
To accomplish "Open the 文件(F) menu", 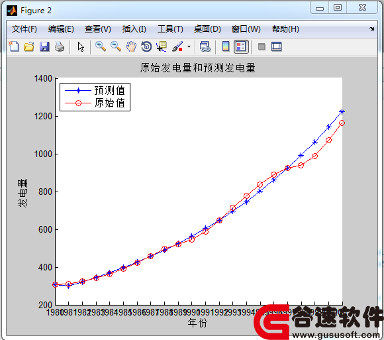I will [24, 29].
